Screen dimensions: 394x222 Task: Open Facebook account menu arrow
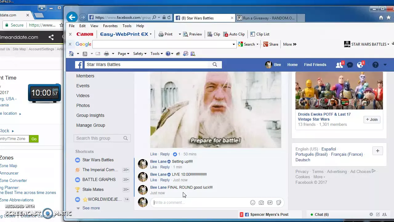[385, 65]
